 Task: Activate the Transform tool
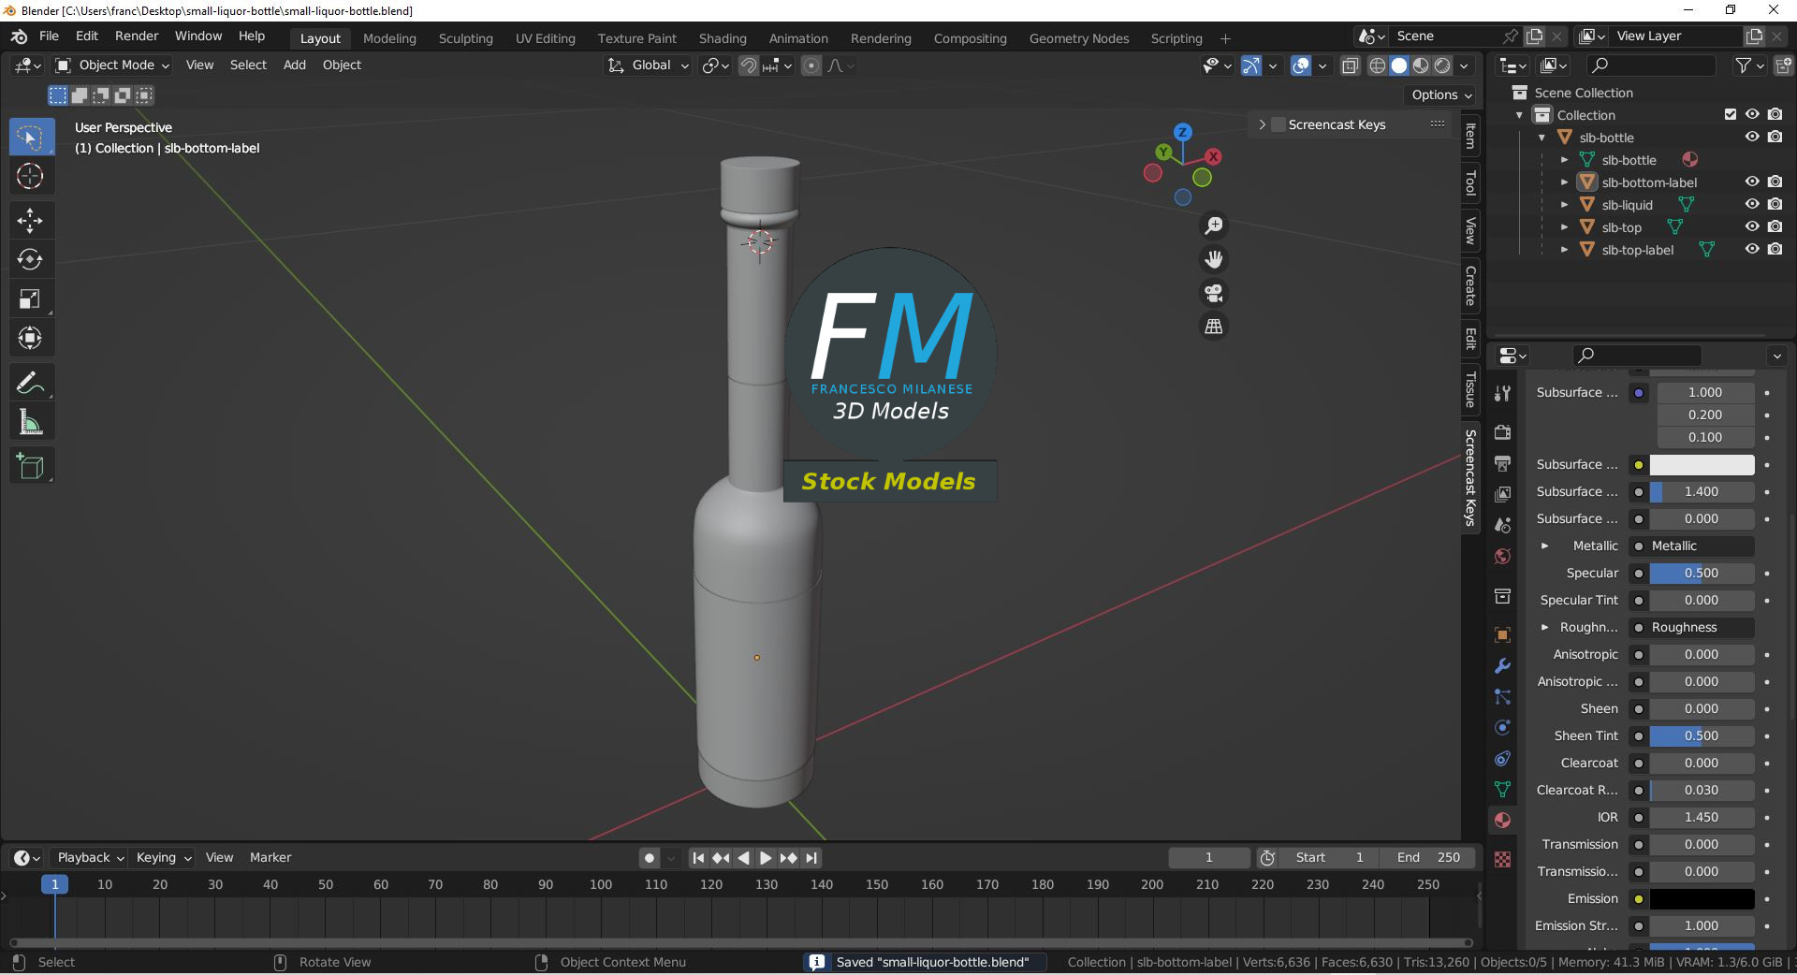point(30,338)
